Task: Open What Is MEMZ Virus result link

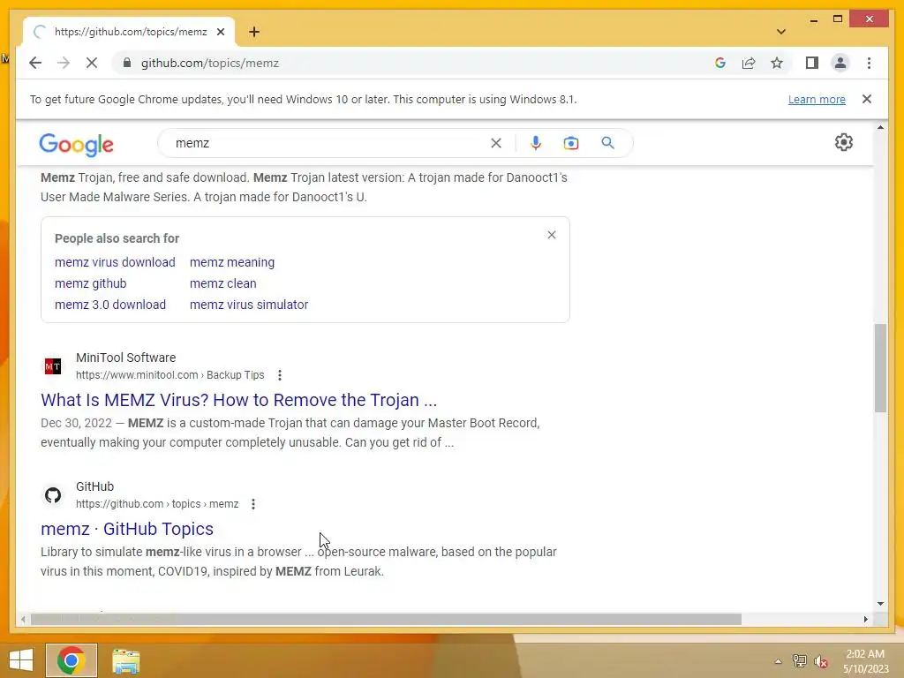Action: click(238, 400)
